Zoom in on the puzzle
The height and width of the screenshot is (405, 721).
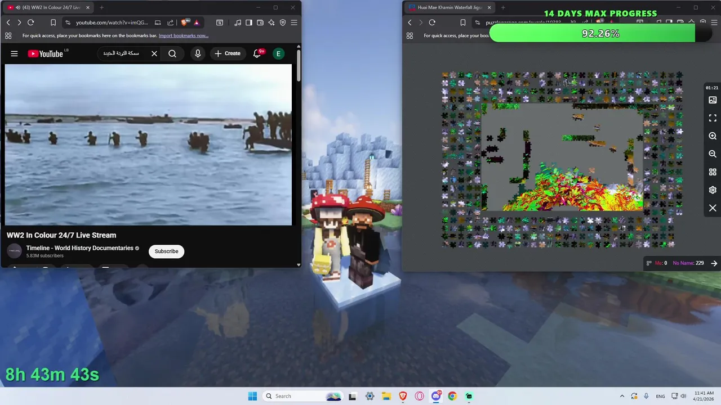point(713,136)
